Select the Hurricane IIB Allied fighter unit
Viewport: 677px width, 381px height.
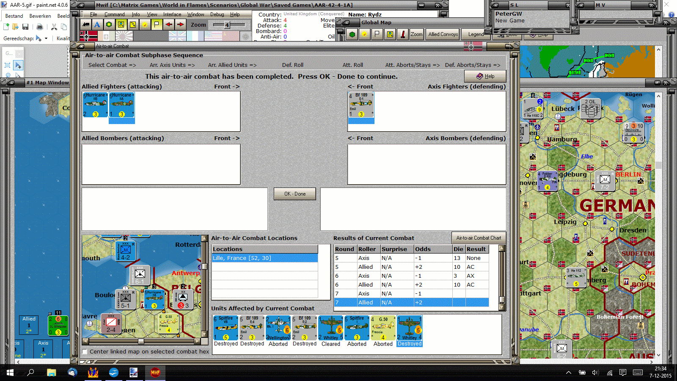point(96,105)
